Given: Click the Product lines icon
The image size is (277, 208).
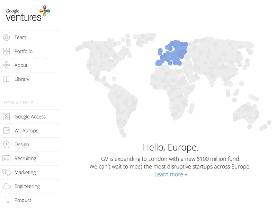Looking at the screenshot, I should click(x=6, y=200).
